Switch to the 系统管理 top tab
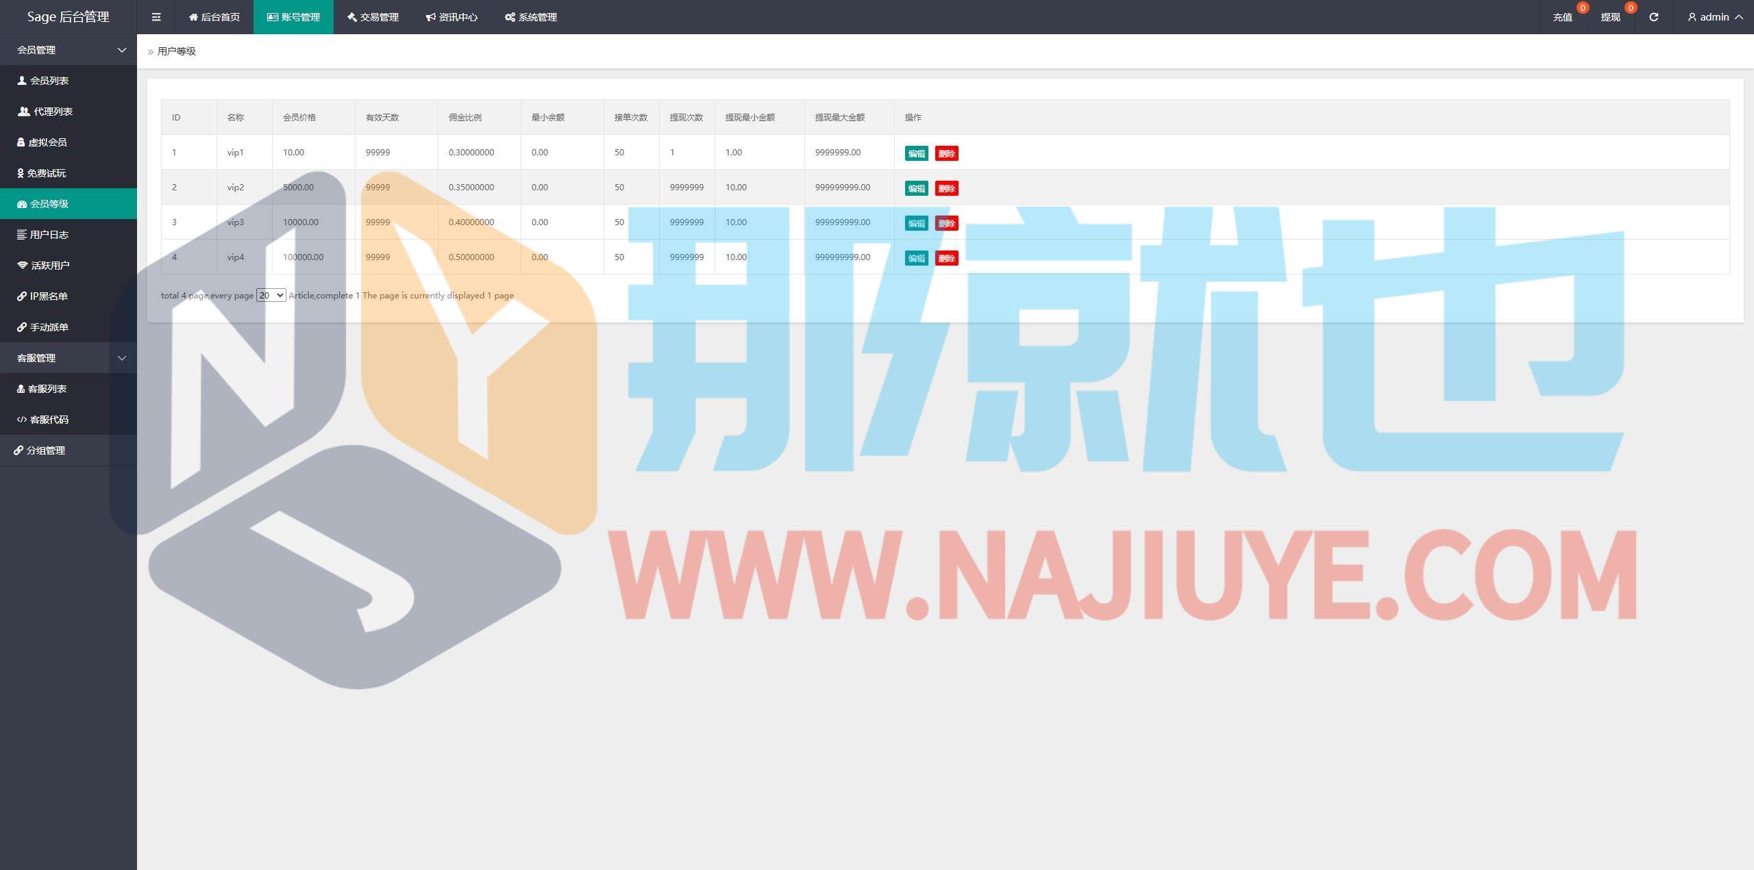The image size is (1754, 870). 531,17
